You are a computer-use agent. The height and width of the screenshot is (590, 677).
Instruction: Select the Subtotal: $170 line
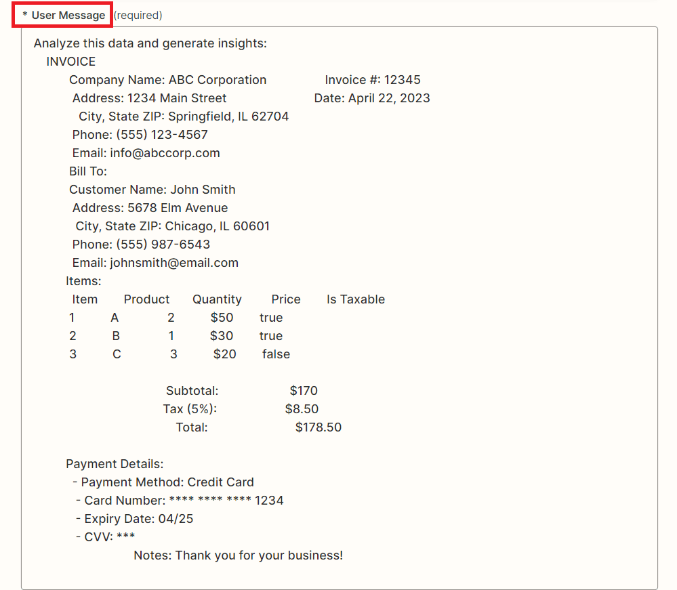[x=237, y=390]
